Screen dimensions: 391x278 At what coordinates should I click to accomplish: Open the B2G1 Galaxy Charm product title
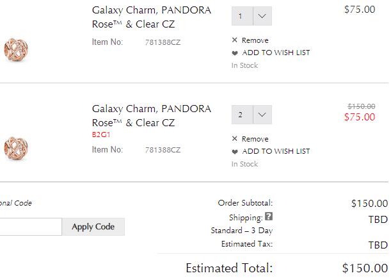click(151, 115)
